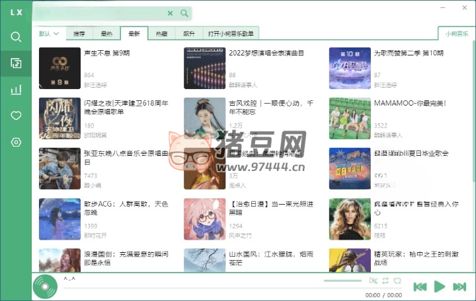Toggle desktop lyrics LRC button
Image resolution: width=476 pixels, height=301 pixels.
pyautogui.click(x=374, y=281)
